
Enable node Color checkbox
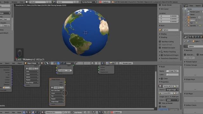click(162, 79)
